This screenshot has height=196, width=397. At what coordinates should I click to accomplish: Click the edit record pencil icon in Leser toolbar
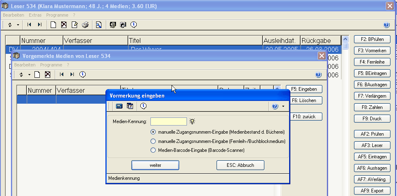pos(75,25)
